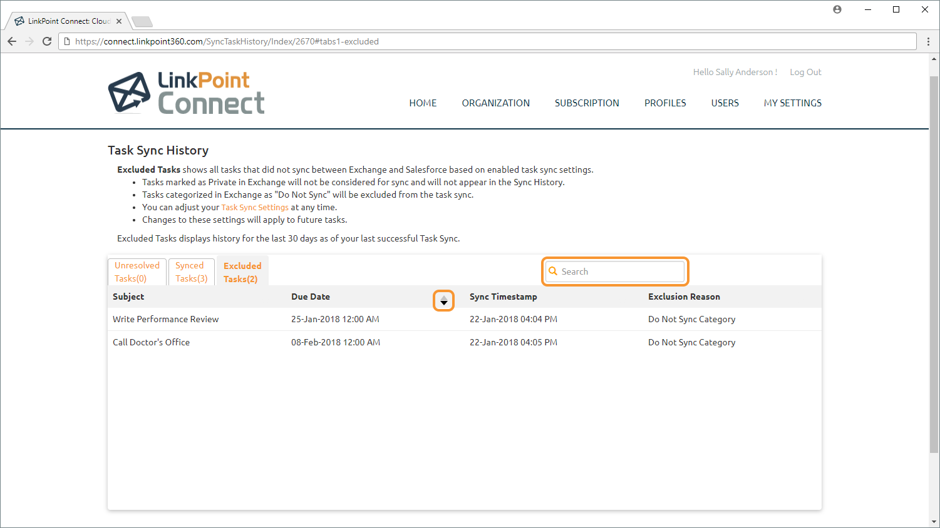The image size is (940, 528).
Task: Switch to the Synced Tasks(3) tab
Action: click(x=192, y=272)
